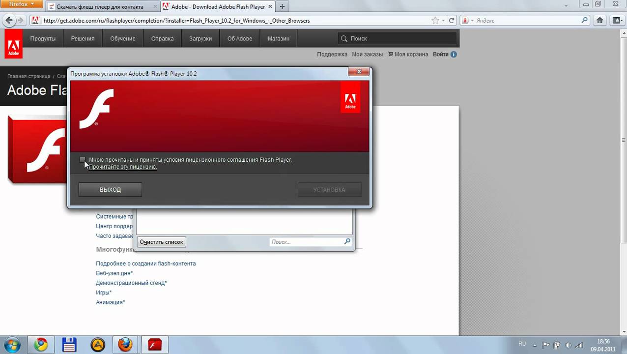Show hidden tray icons arrow
Viewport: 627px width, 354px height.
(x=535, y=345)
